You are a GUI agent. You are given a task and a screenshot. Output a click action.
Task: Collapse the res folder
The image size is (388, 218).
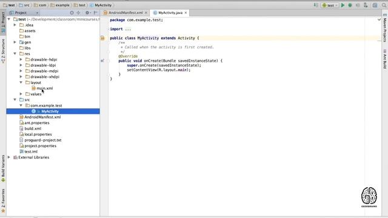pyautogui.click(x=15, y=54)
